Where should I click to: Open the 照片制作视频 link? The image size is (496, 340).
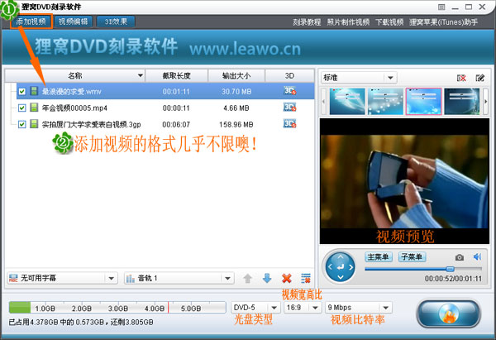click(348, 22)
